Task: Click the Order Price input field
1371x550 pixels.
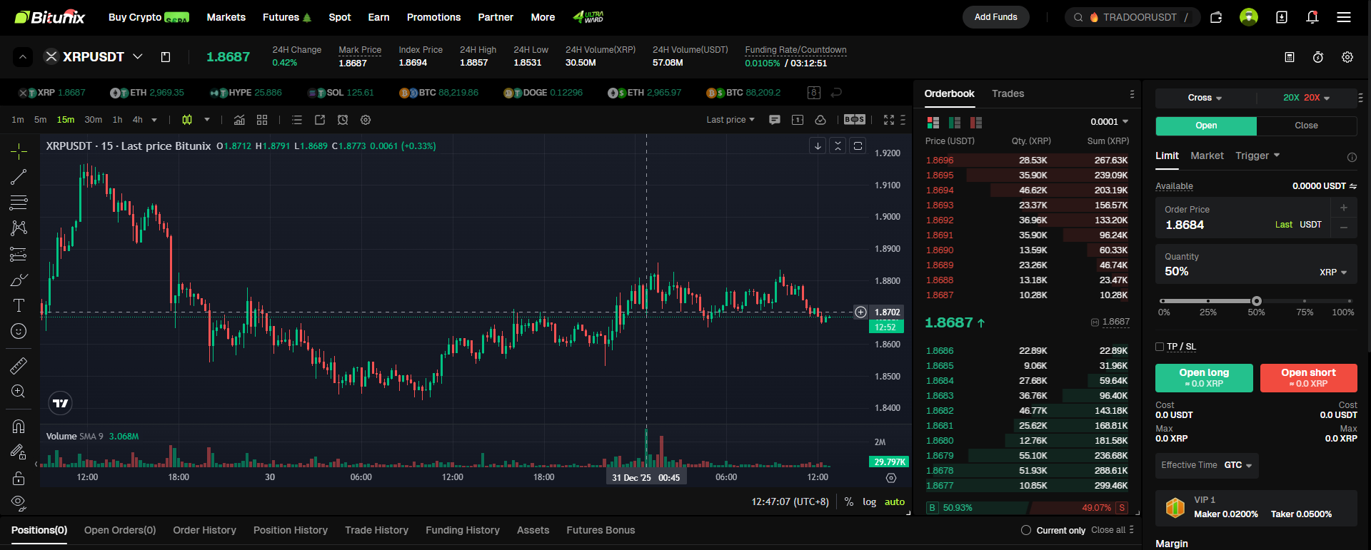Action: pos(1242,218)
